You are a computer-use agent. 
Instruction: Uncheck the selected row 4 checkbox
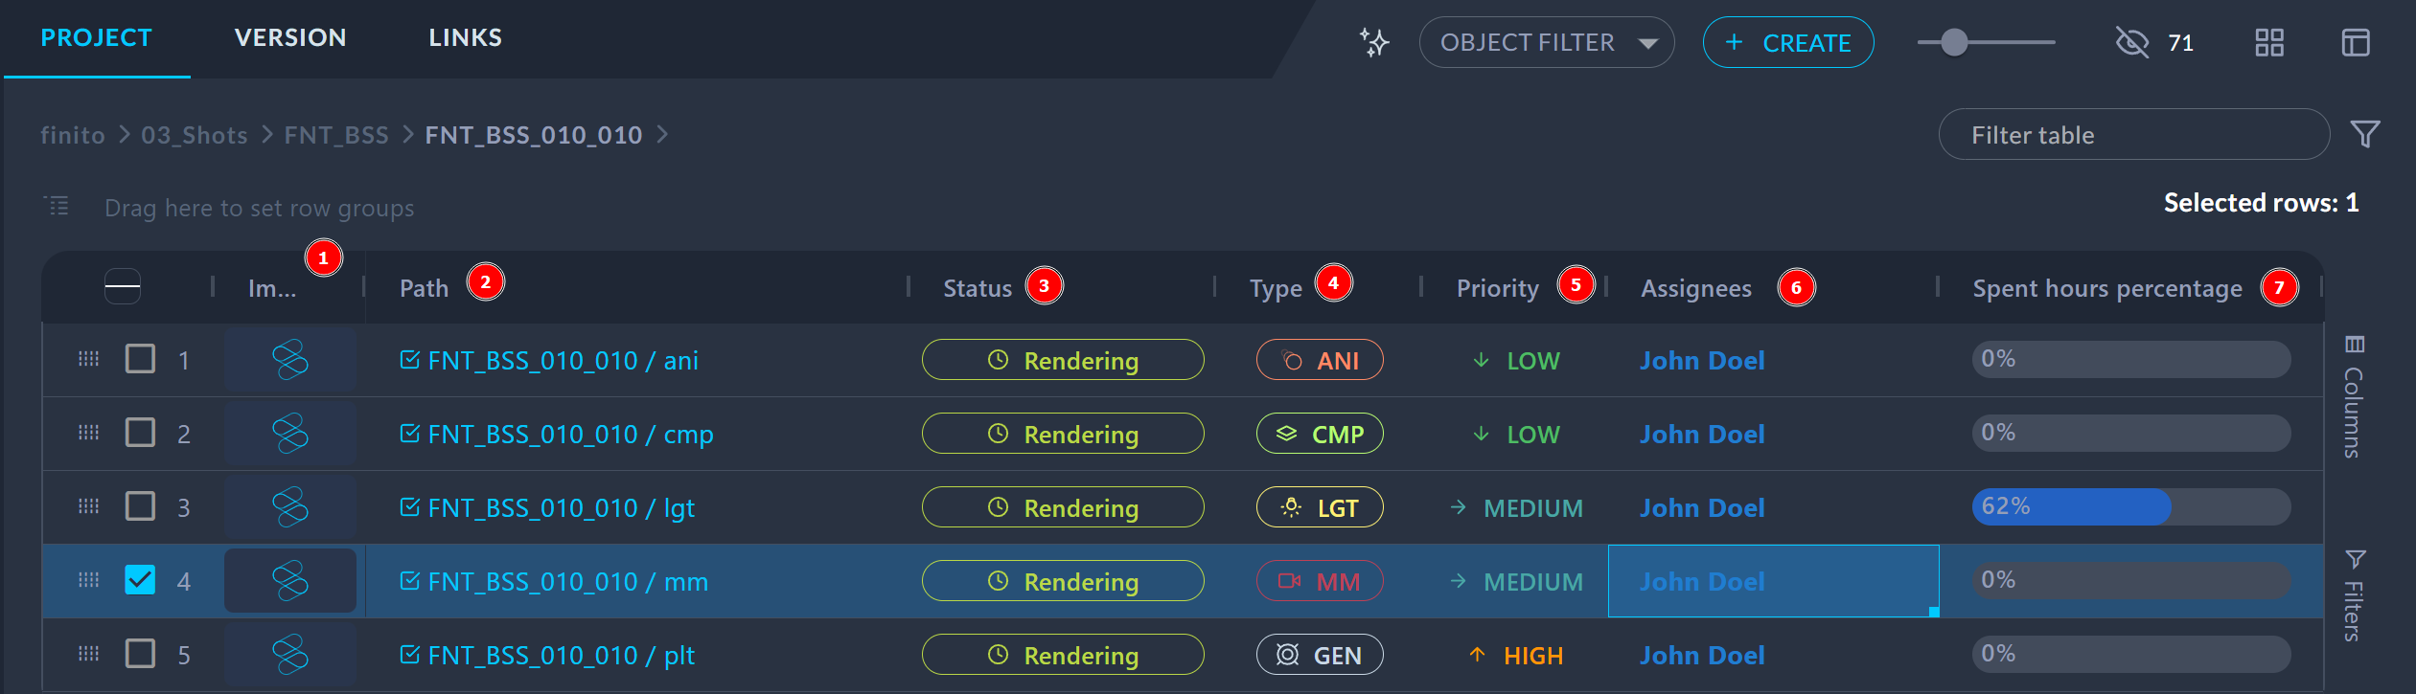pyautogui.click(x=141, y=580)
